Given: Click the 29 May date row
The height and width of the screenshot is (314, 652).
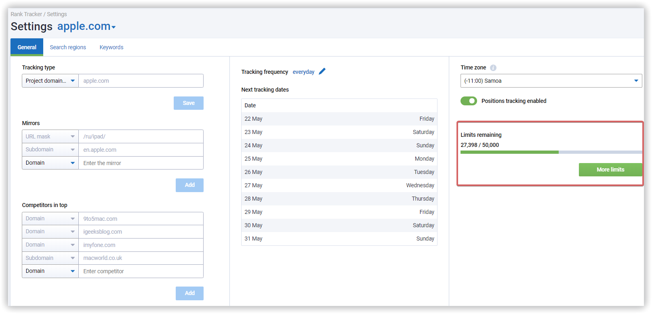Looking at the screenshot, I should coord(339,212).
